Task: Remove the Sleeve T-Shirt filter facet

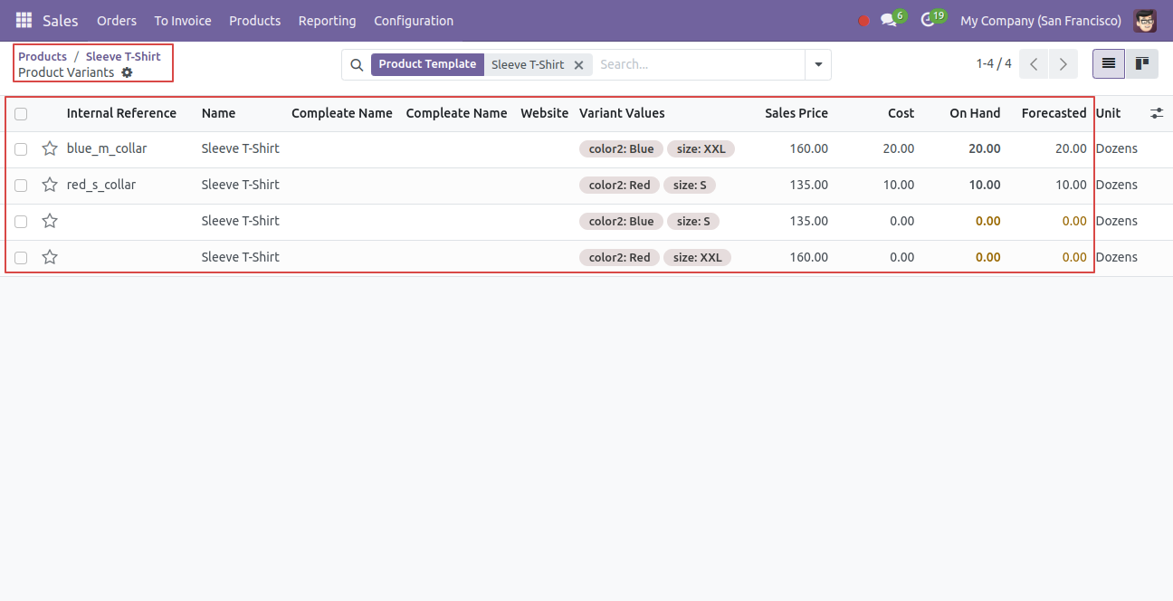Action: (x=578, y=65)
